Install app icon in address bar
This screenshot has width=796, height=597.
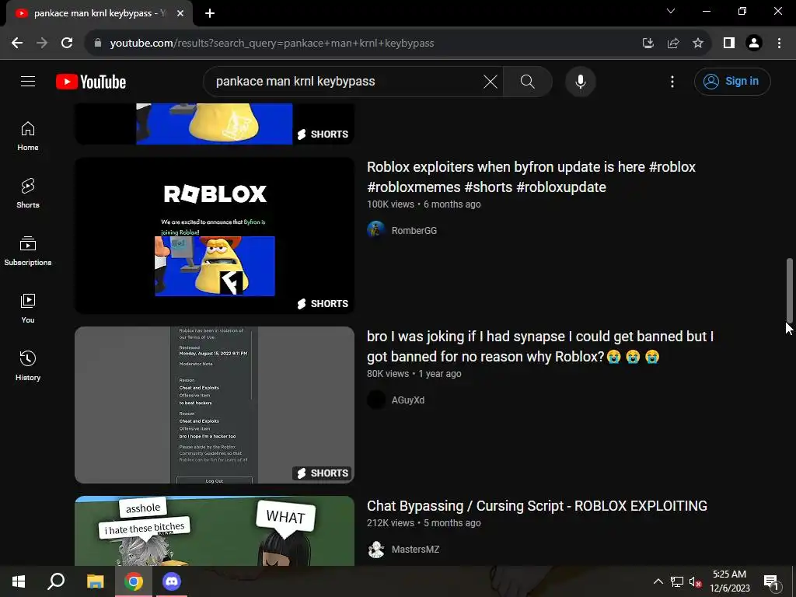[x=648, y=44]
